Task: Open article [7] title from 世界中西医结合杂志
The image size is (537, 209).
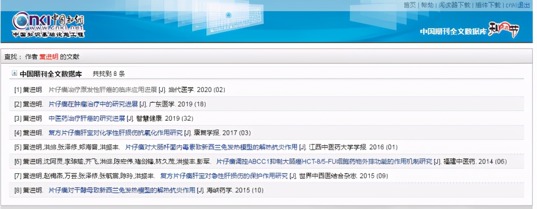Action: 224,176
